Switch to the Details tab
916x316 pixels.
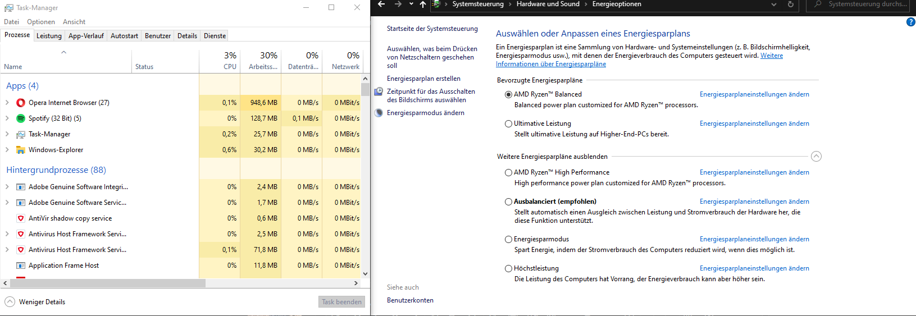[187, 36]
